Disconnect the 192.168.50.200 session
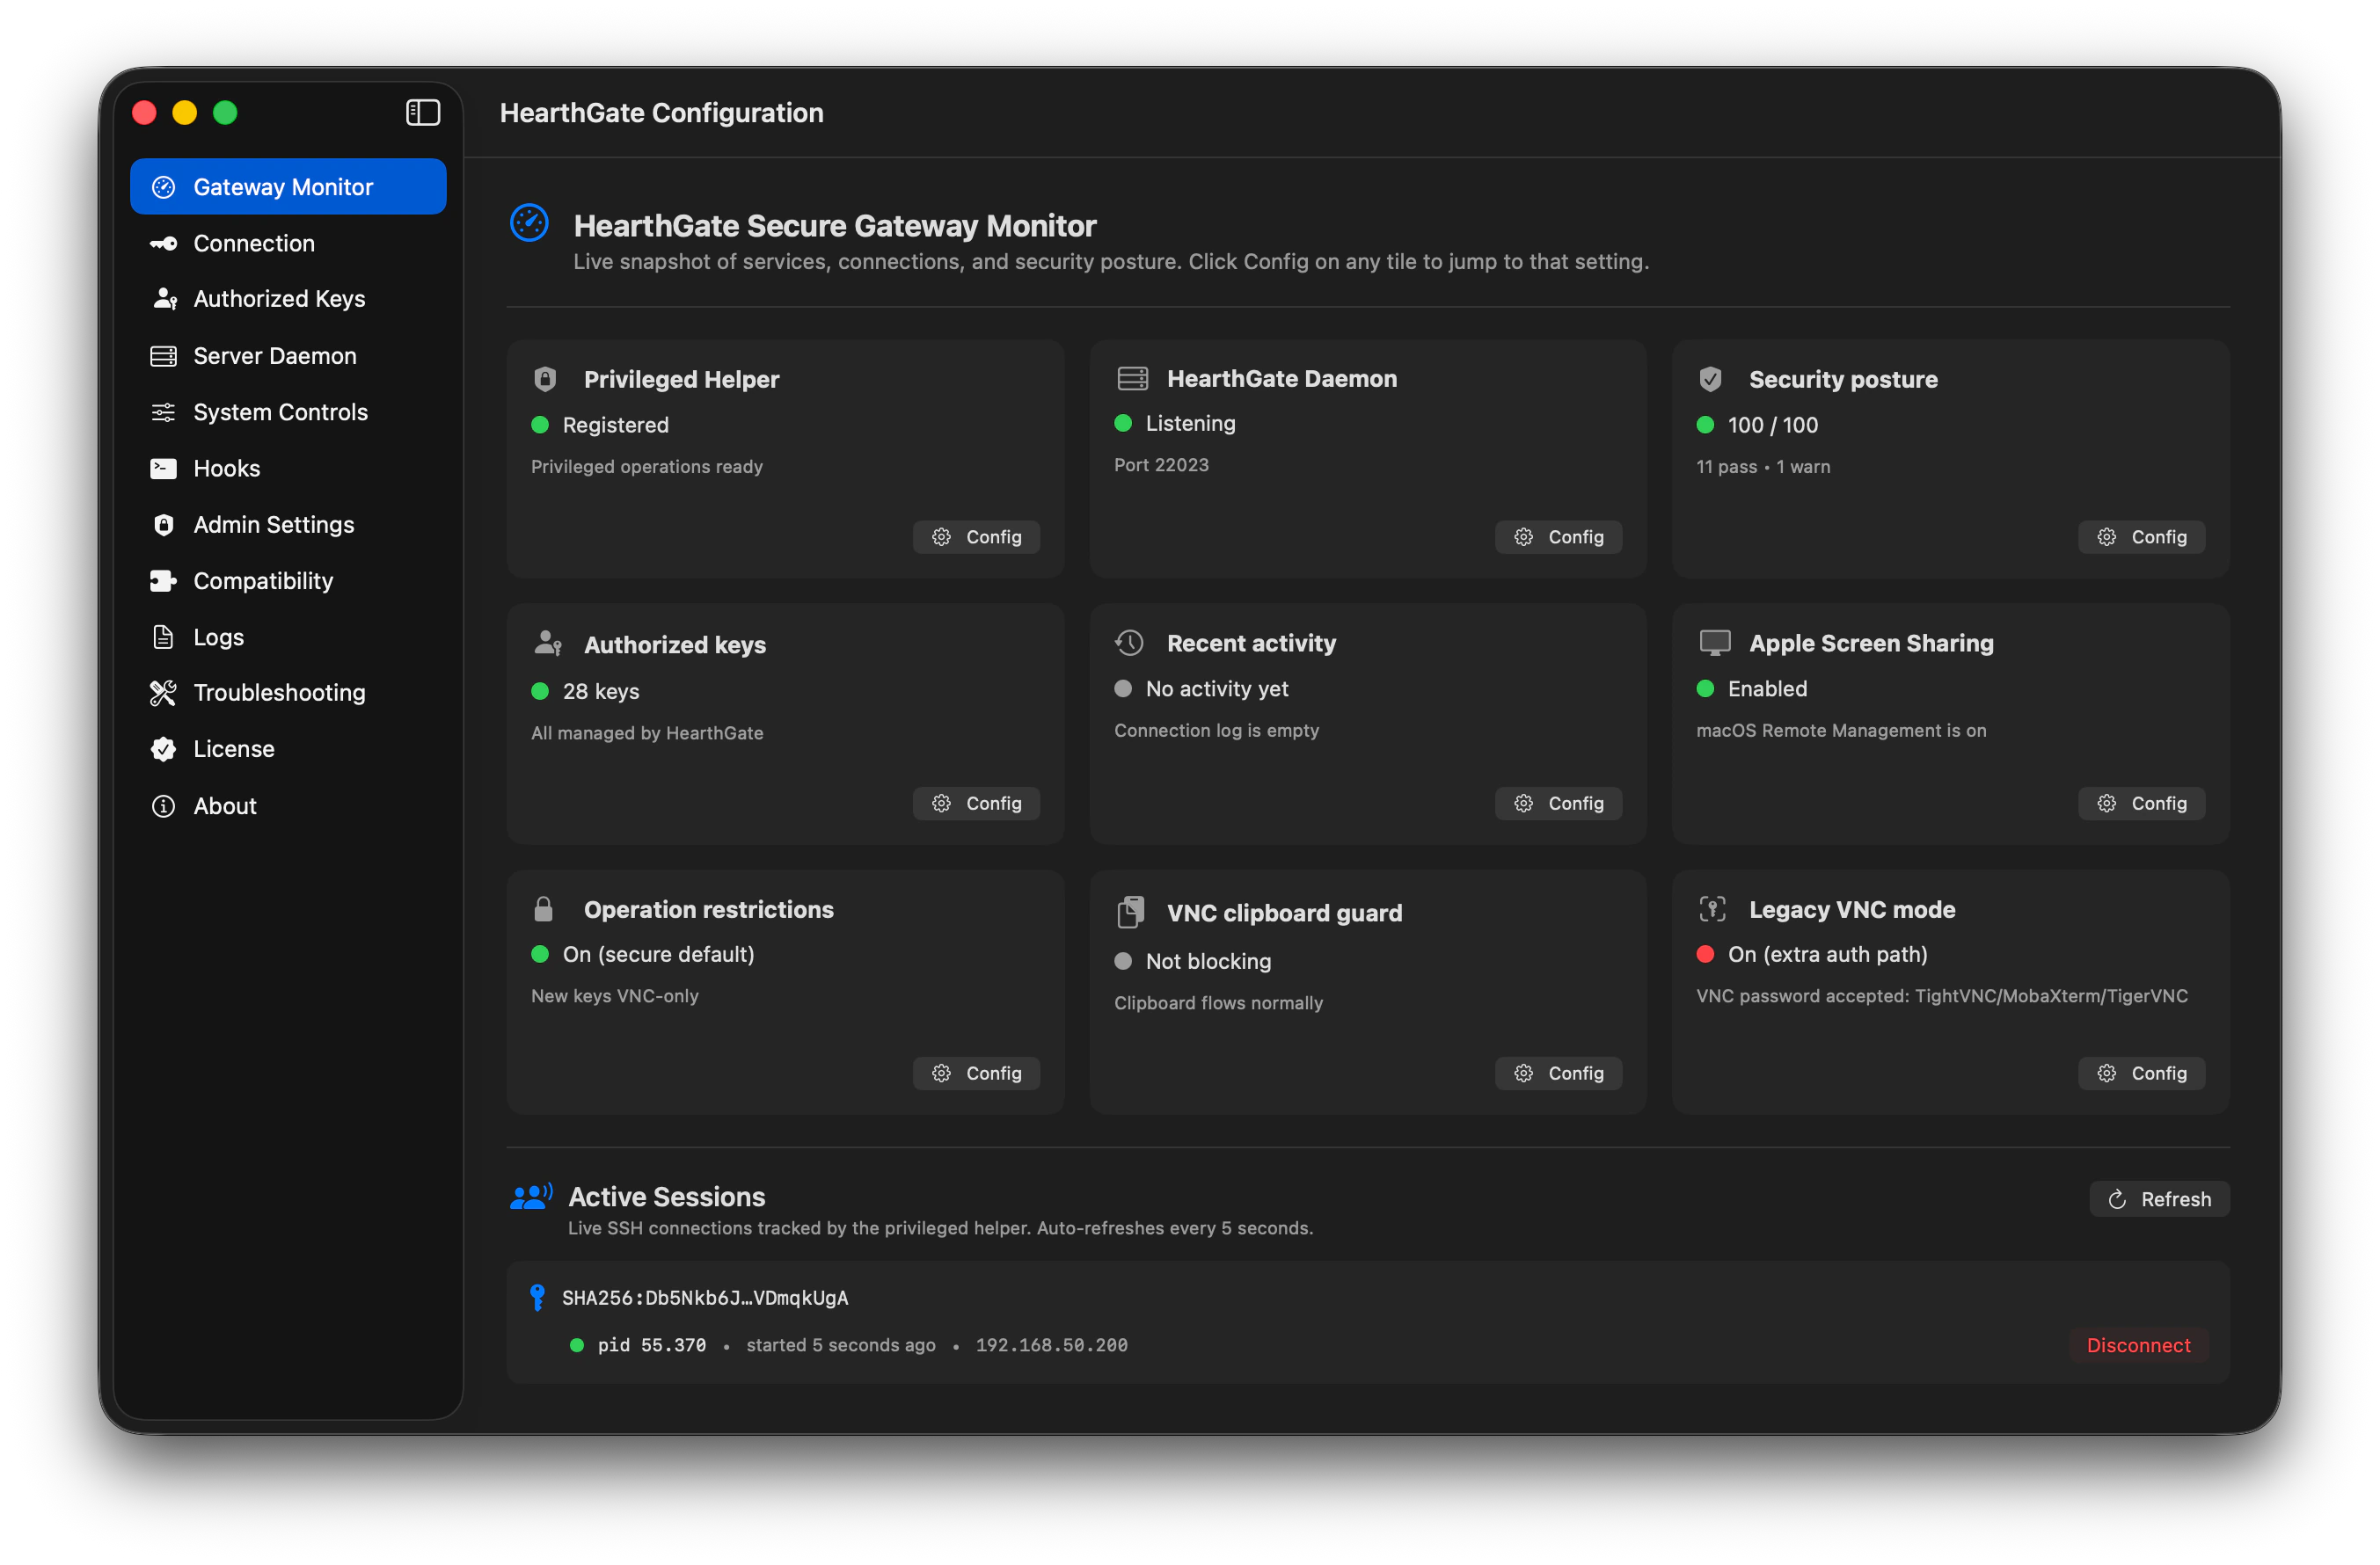Screen dimensions: 2380x1565 [2138, 1345]
